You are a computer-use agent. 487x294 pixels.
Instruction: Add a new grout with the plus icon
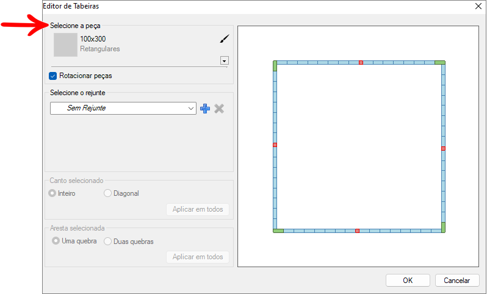205,109
